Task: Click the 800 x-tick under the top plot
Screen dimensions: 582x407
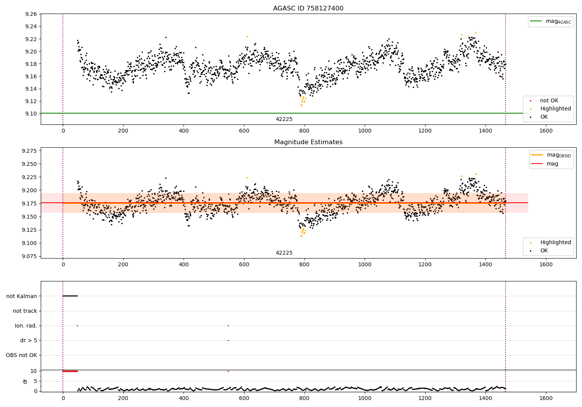Action: (x=305, y=131)
